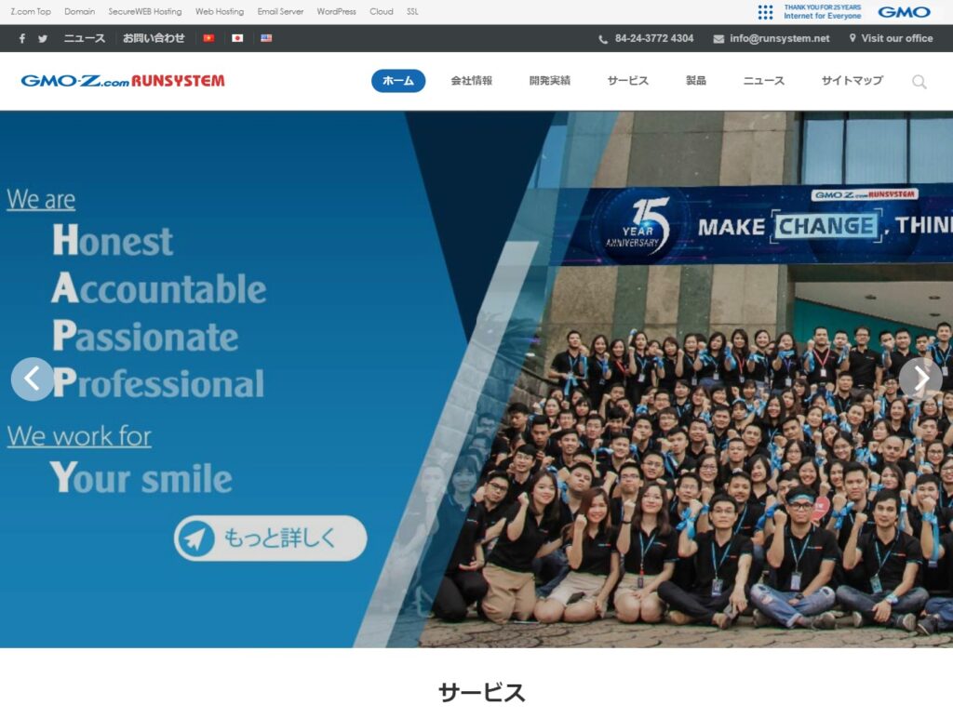
Task: Email info@runsystem.net
Action: (x=779, y=38)
